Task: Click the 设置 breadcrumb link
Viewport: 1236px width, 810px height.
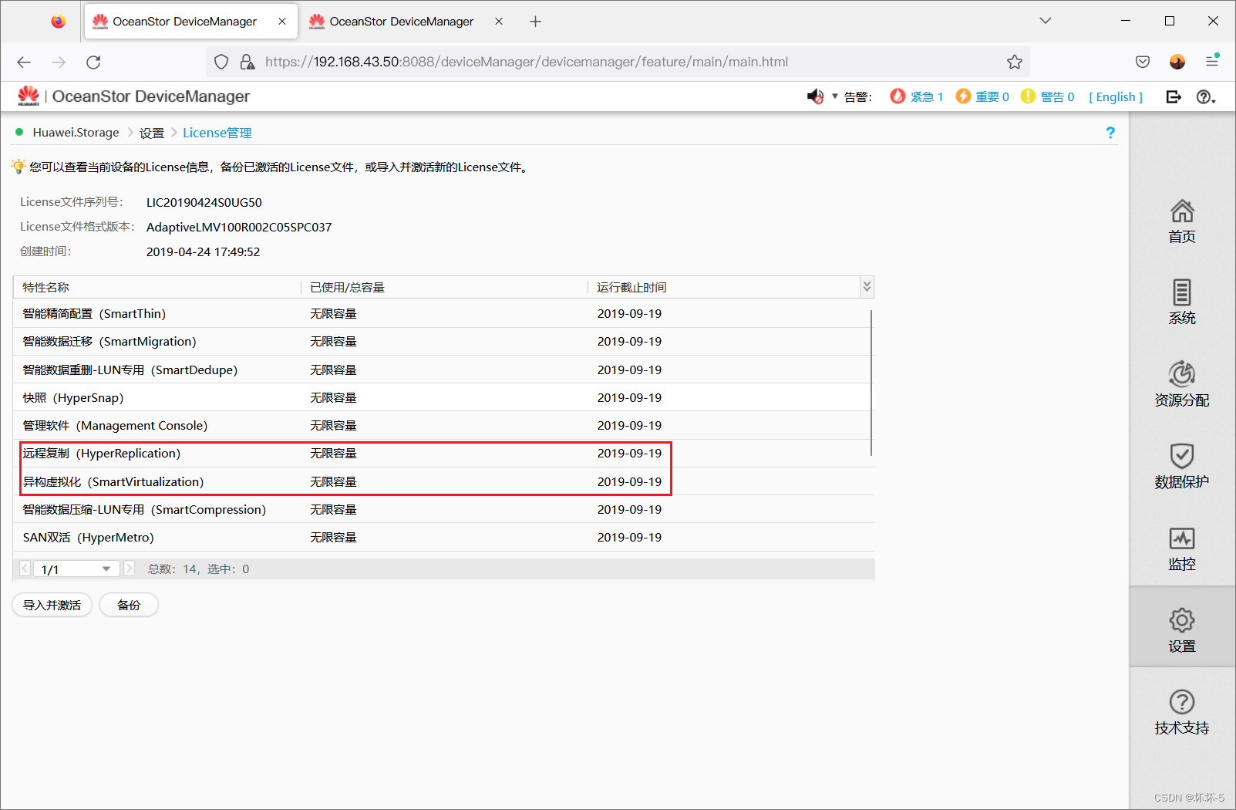Action: (152, 133)
